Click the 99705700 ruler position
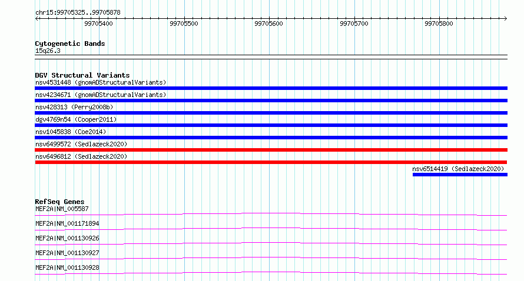This screenshot has height=281, width=524. [354, 24]
